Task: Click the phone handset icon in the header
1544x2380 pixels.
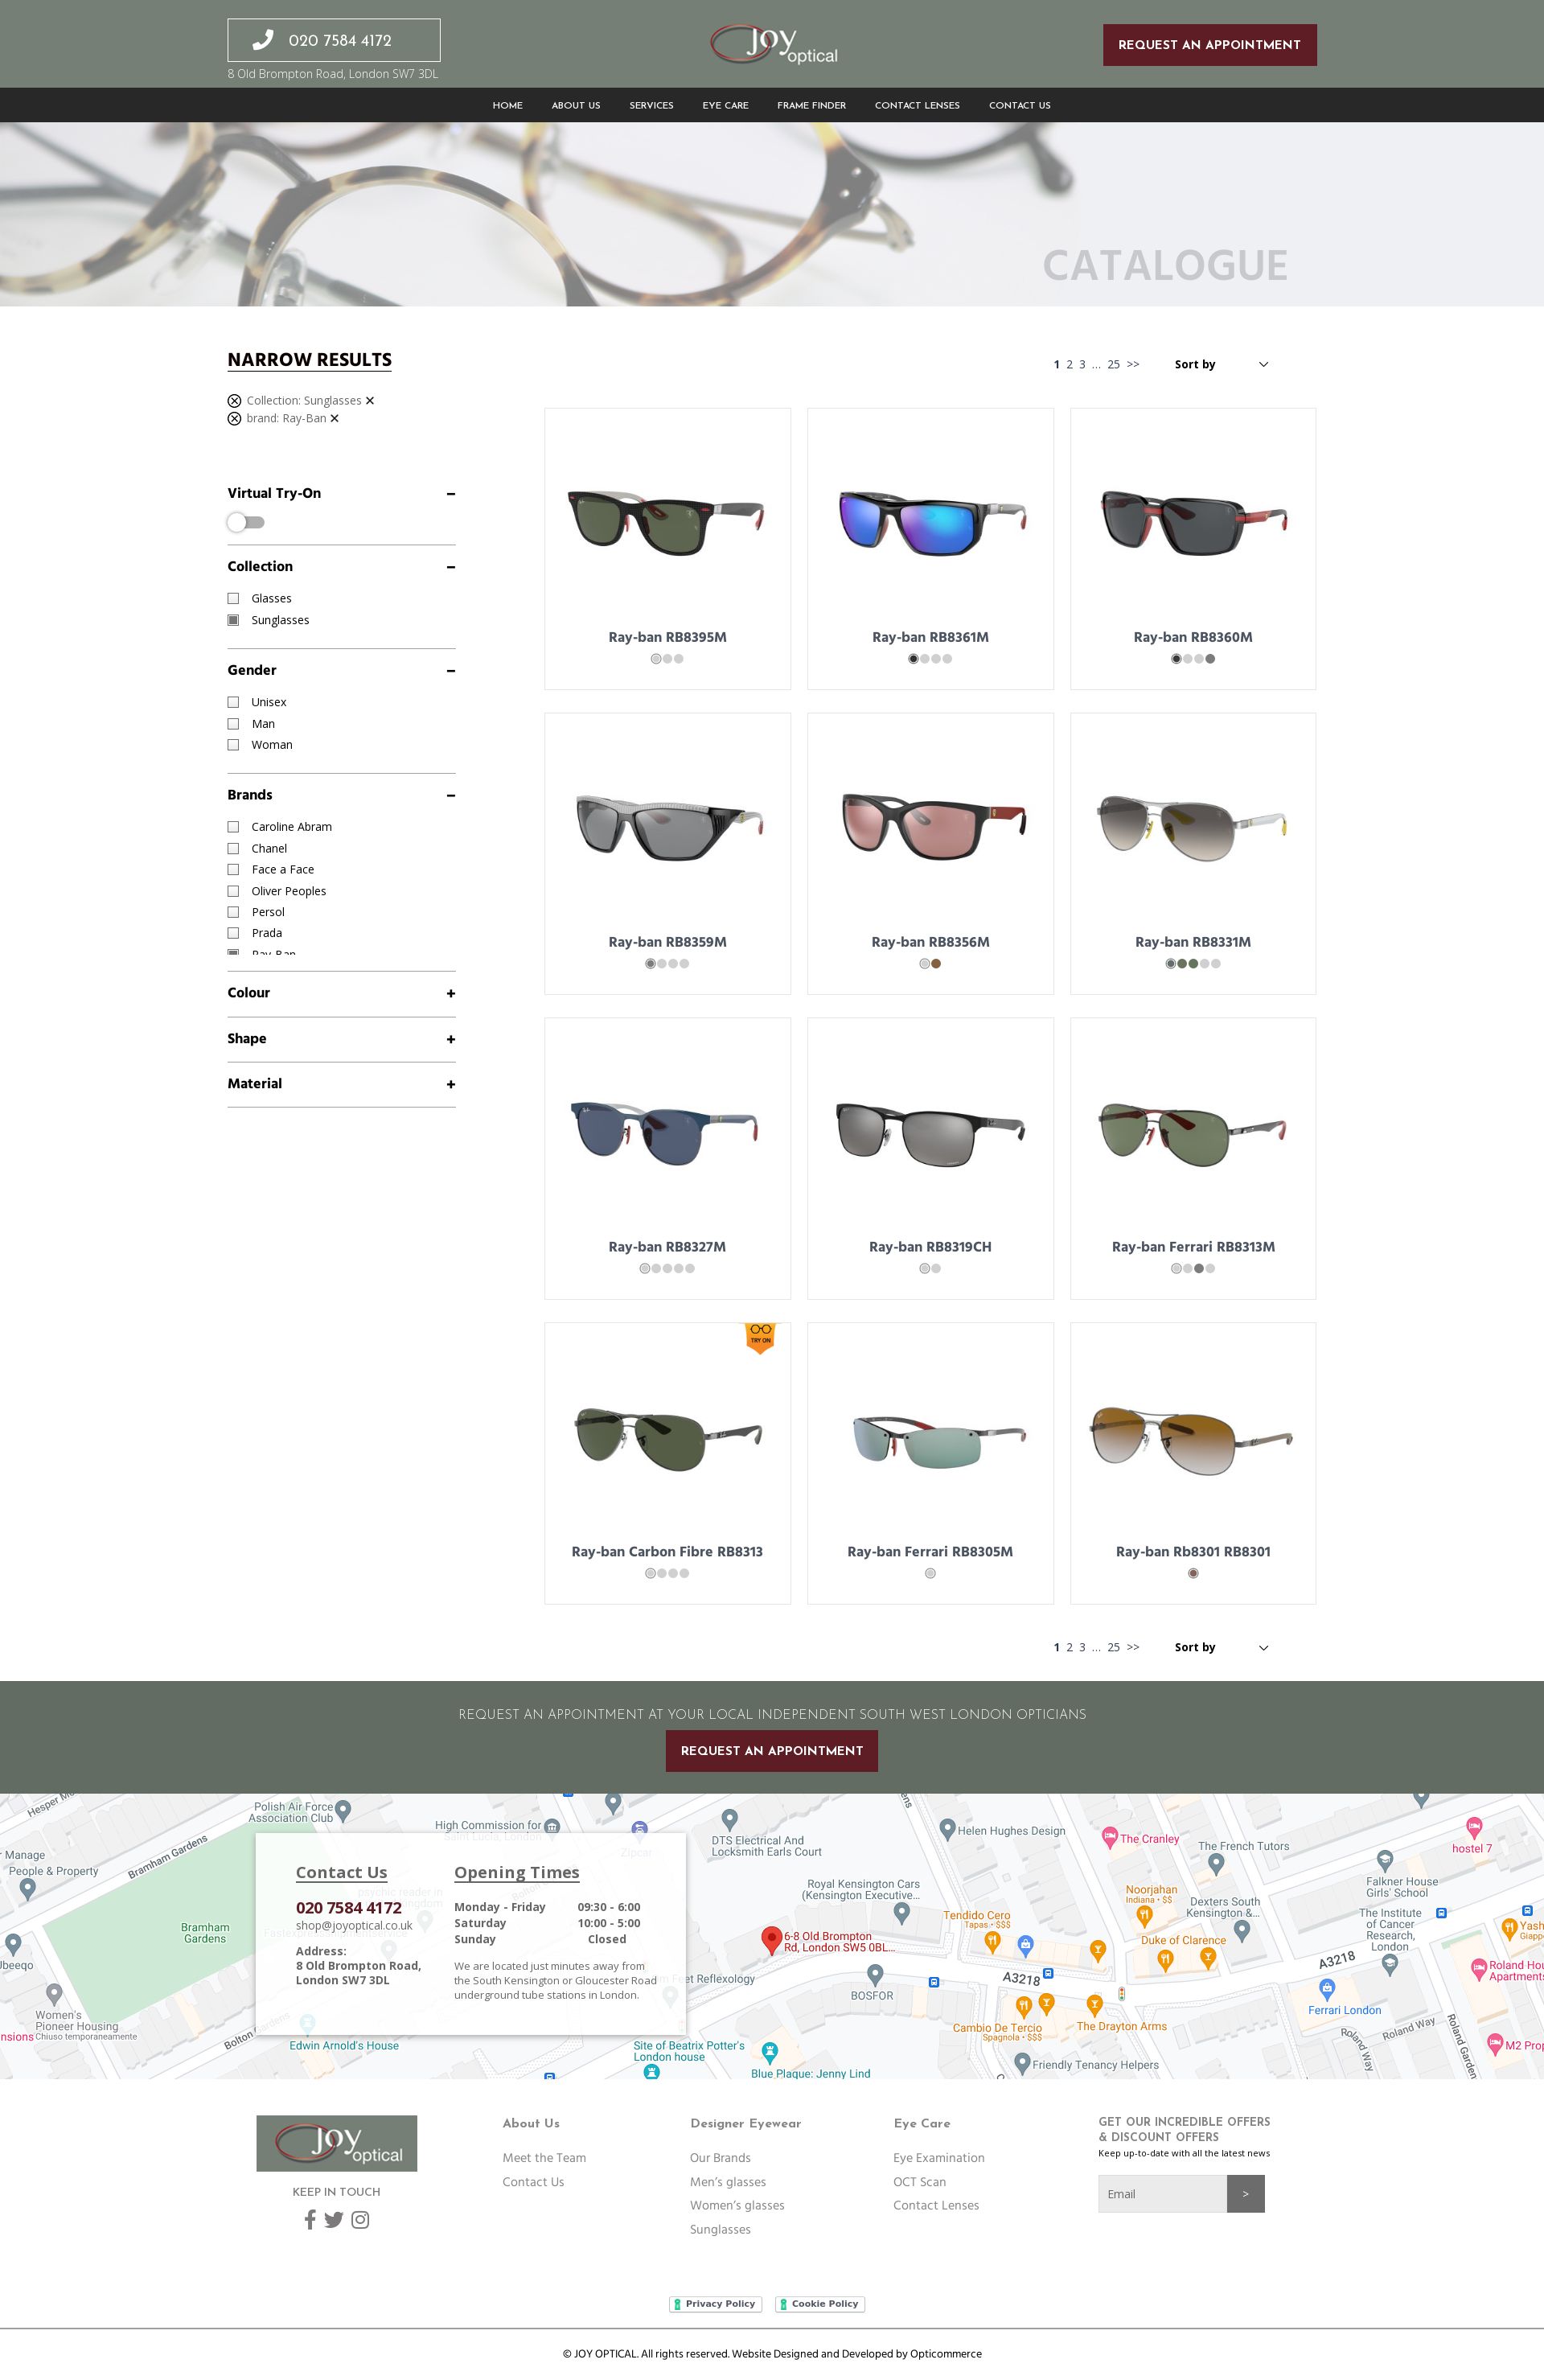Action: click(x=263, y=40)
